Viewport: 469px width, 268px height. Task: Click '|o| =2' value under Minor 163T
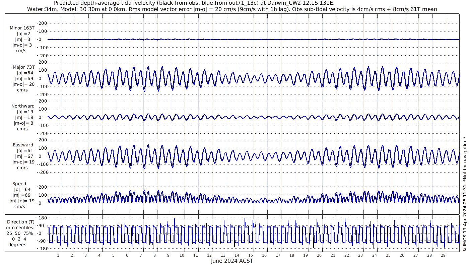click(x=23, y=33)
